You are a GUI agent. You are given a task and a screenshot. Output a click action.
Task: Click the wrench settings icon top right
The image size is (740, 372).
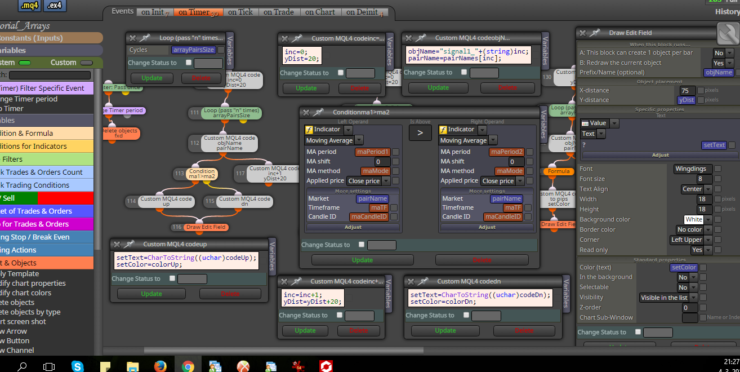(728, 33)
